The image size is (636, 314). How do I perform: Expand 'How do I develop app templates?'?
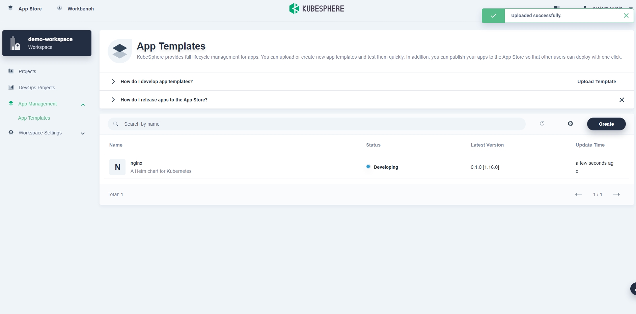(x=157, y=82)
